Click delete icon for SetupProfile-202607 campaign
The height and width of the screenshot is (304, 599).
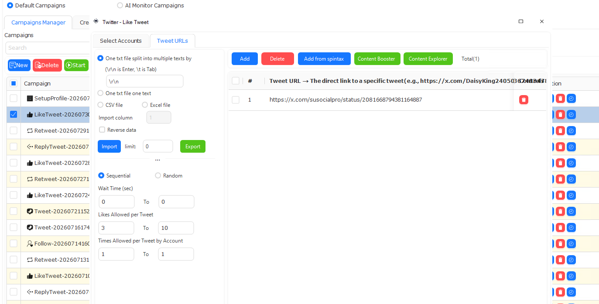[561, 99]
